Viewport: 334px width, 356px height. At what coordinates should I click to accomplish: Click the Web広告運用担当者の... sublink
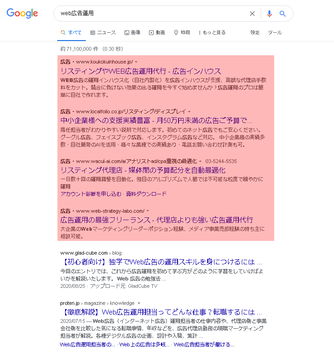tap(88, 344)
